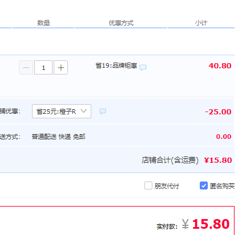
Task: Select the 优惠方式 column header
Action: (x=121, y=23)
